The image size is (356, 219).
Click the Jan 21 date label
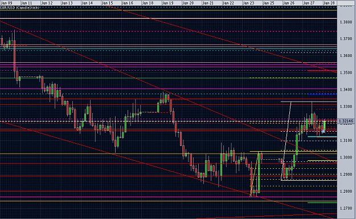tap(208, 3)
